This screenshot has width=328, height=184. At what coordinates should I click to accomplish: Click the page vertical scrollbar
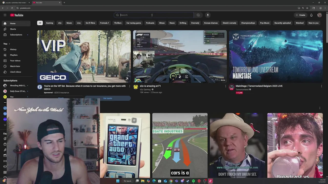[x=327, y=28]
